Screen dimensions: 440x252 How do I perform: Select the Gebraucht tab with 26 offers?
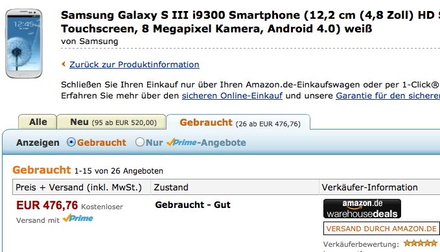[238, 122]
